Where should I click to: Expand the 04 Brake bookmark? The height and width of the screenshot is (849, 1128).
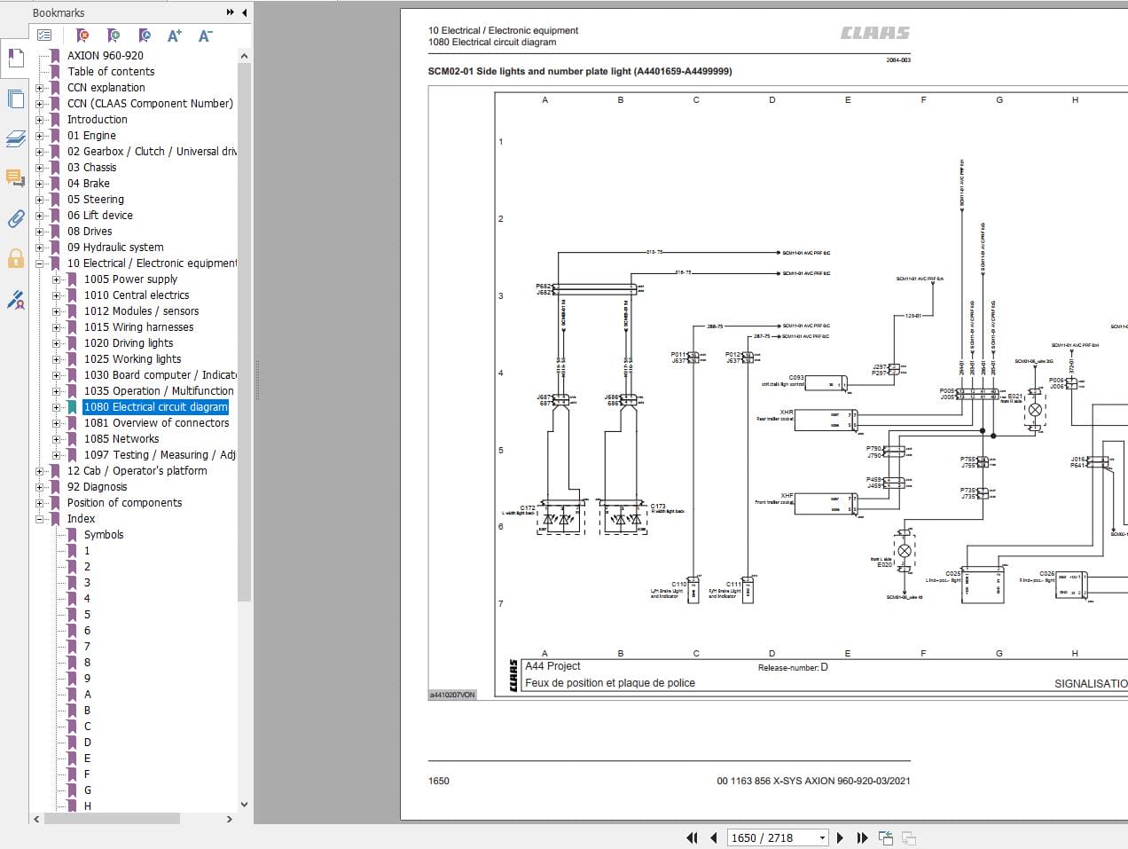(40, 184)
